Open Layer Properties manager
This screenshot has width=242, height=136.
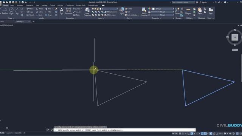tap(87, 12)
